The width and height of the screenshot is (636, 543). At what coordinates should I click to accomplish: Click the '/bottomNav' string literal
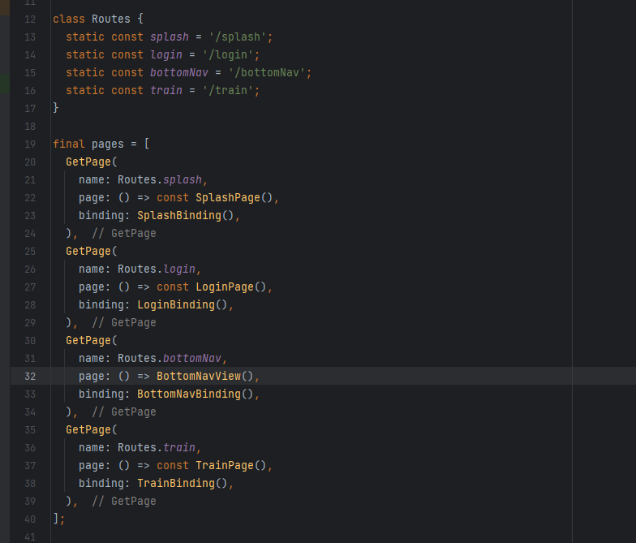coord(266,73)
